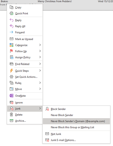Click the Assign Policy icon

point(12,57)
